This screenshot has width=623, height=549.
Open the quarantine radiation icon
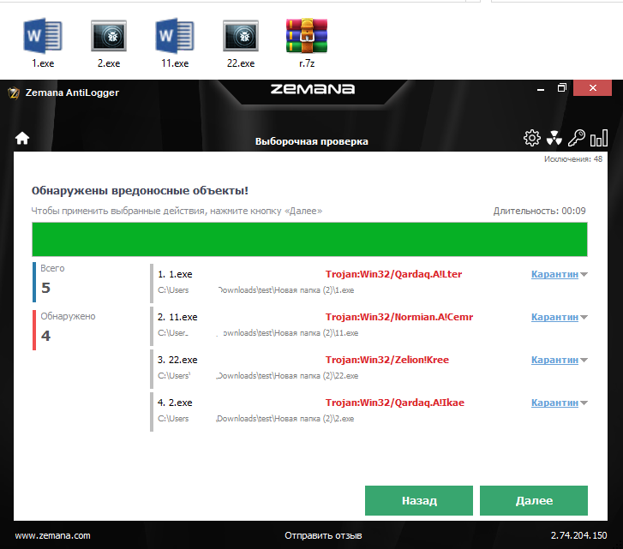point(554,138)
